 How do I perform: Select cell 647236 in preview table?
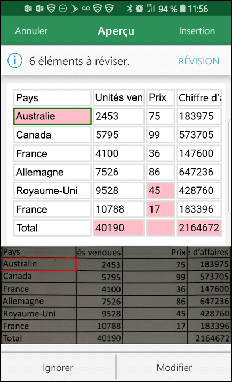(199, 172)
